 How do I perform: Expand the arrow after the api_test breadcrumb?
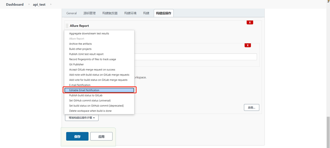coord(51,5)
